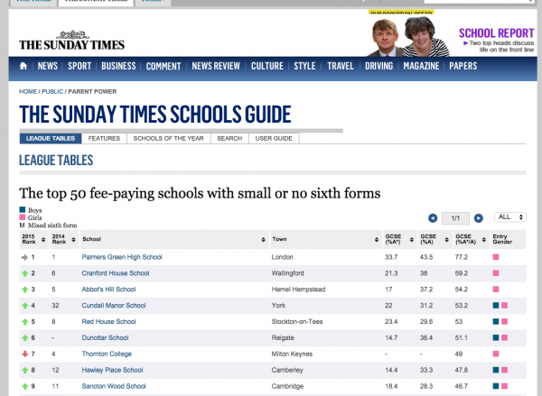Viewport: 542px width, 396px height.
Task: Sort by GCSE %A* column arrows
Action: click(x=411, y=239)
